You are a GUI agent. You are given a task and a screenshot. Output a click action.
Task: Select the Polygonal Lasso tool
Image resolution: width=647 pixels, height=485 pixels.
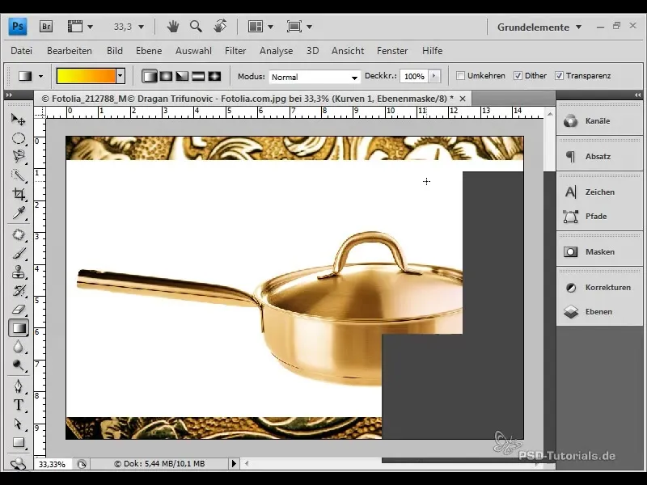tap(18, 157)
